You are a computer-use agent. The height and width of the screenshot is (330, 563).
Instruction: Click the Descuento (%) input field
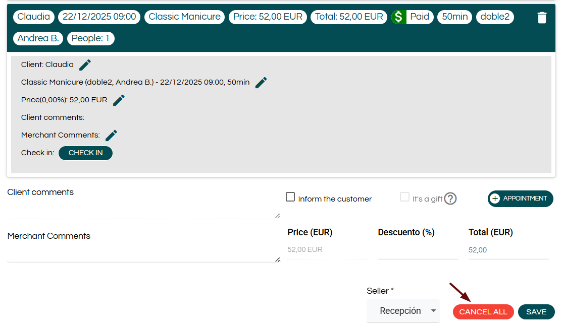point(418,250)
